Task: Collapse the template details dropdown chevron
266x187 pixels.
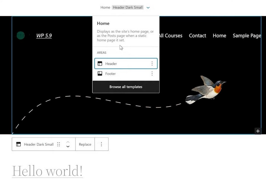Action: pyautogui.click(x=148, y=8)
